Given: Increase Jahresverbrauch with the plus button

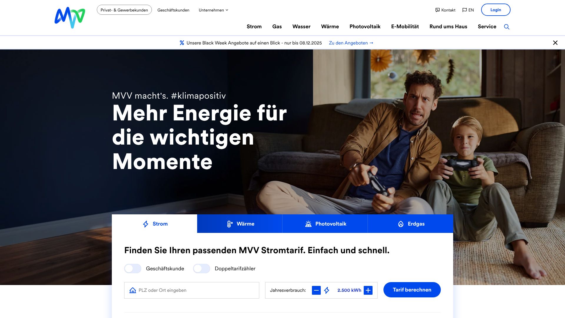Looking at the screenshot, I should [x=368, y=290].
